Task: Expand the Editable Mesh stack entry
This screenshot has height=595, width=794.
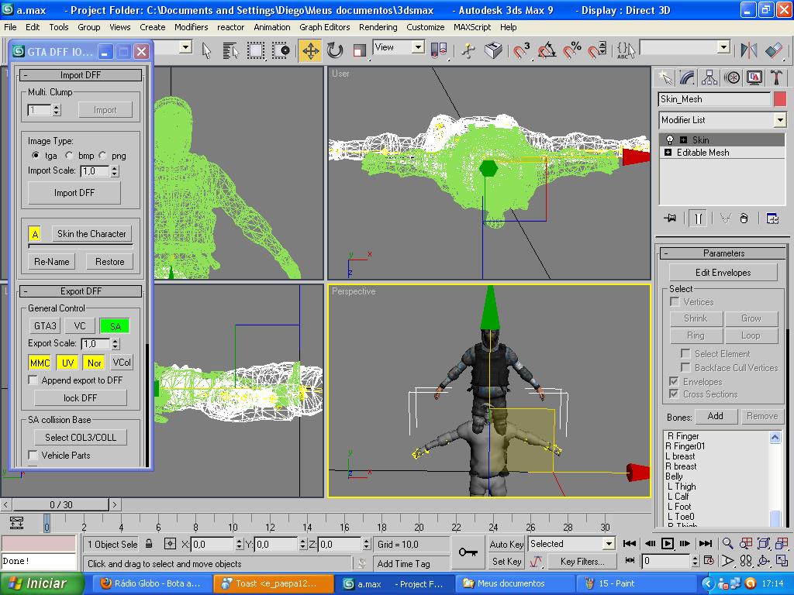Action: [x=668, y=153]
